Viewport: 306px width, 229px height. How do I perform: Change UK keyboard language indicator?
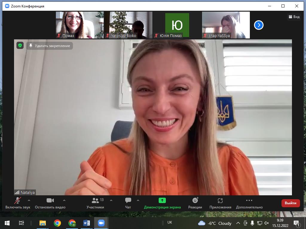click(x=170, y=222)
